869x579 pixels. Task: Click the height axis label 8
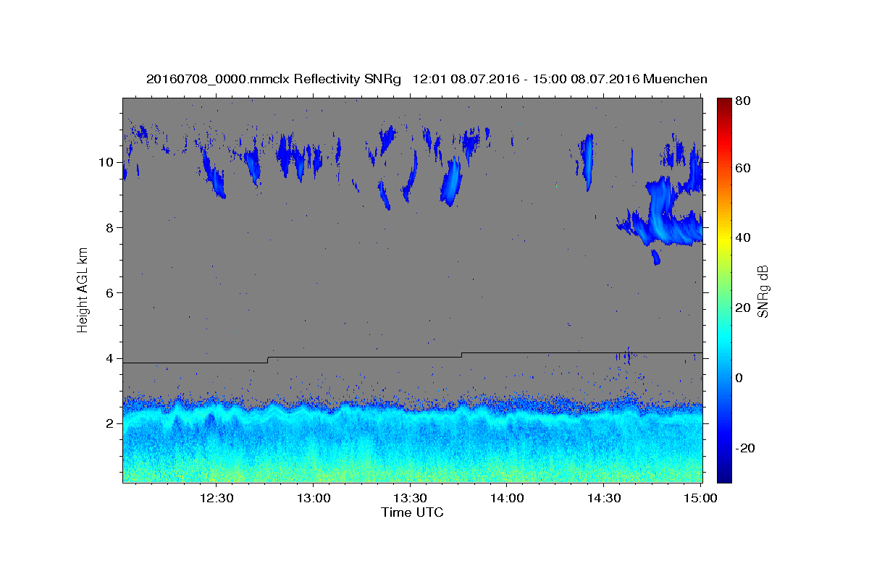(x=111, y=227)
